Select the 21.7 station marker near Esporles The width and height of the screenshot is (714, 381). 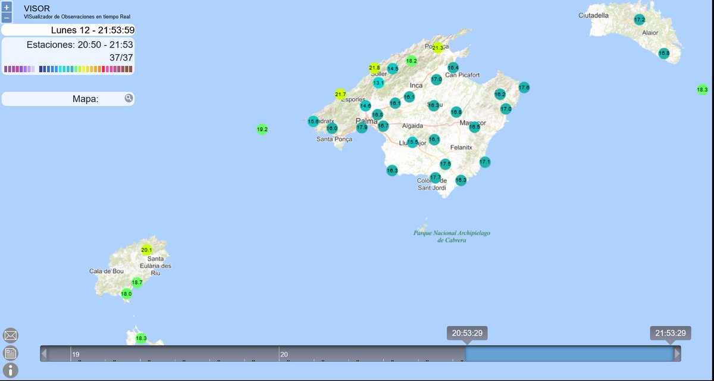pyautogui.click(x=340, y=94)
